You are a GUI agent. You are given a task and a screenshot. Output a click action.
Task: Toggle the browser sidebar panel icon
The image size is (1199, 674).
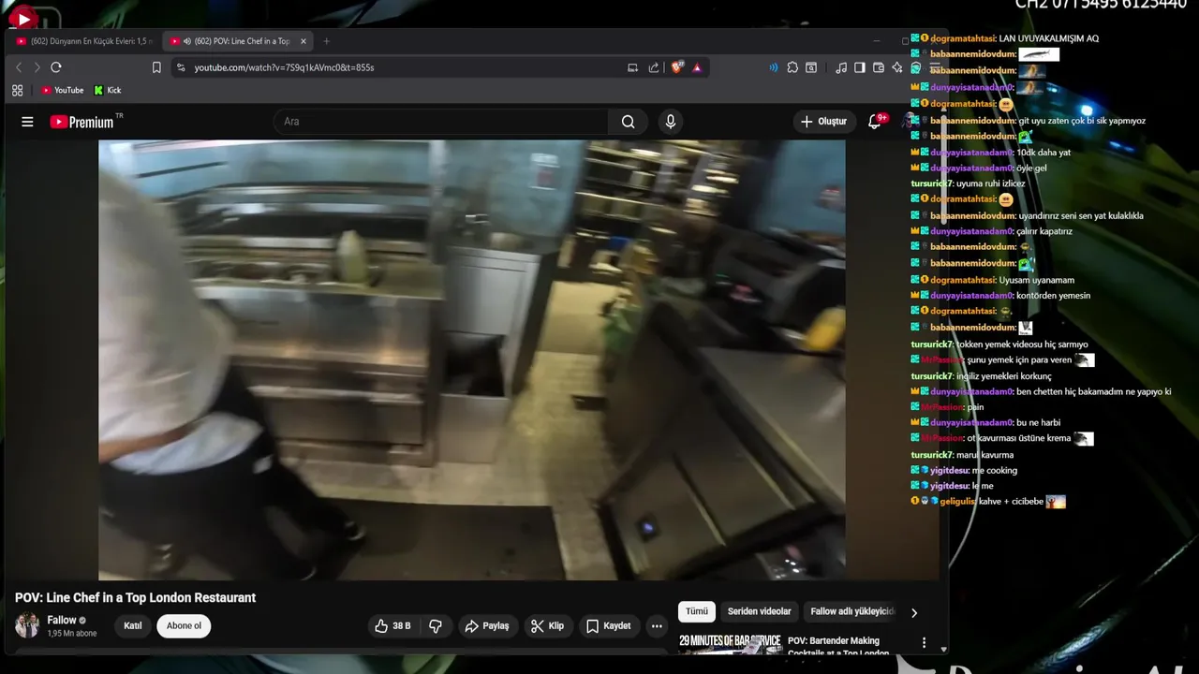tap(860, 67)
